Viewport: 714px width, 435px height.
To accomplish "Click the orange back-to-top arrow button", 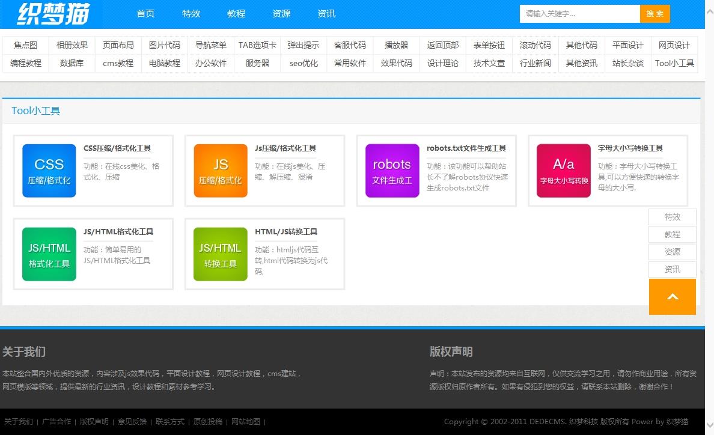I will (672, 297).
